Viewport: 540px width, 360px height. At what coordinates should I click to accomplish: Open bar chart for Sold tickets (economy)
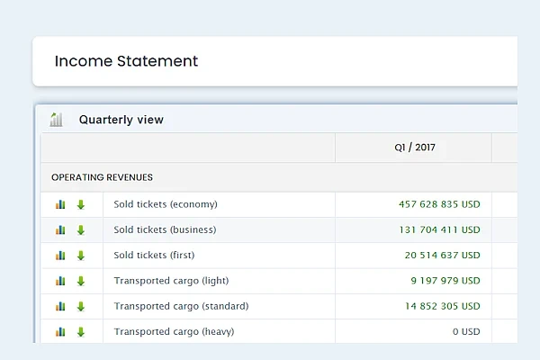[60, 204]
